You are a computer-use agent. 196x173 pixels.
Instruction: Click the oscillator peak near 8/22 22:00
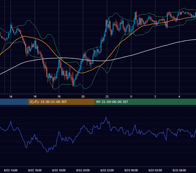tap(106, 117)
